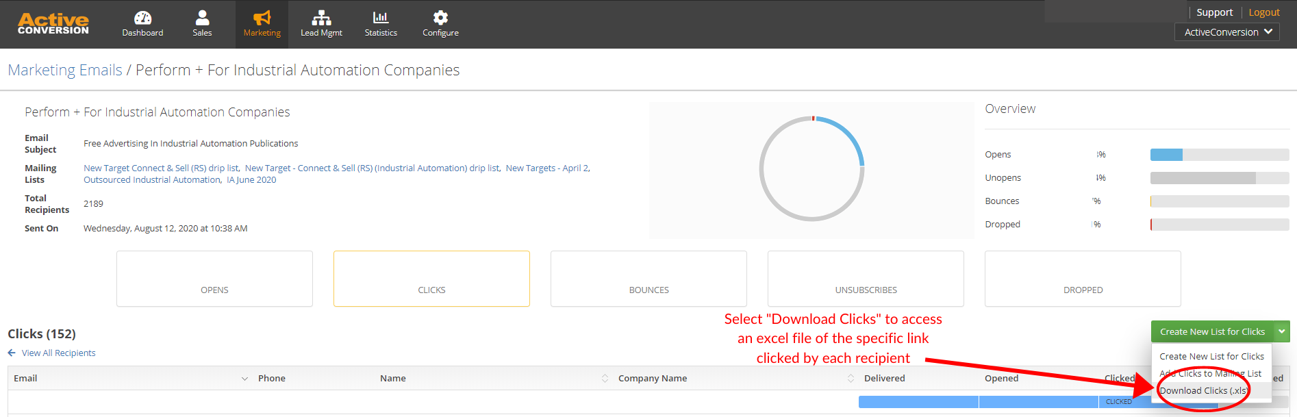Open the Configure gear icon
The width and height of the screenshot is (1297, 417).
[x=440, y=18]
